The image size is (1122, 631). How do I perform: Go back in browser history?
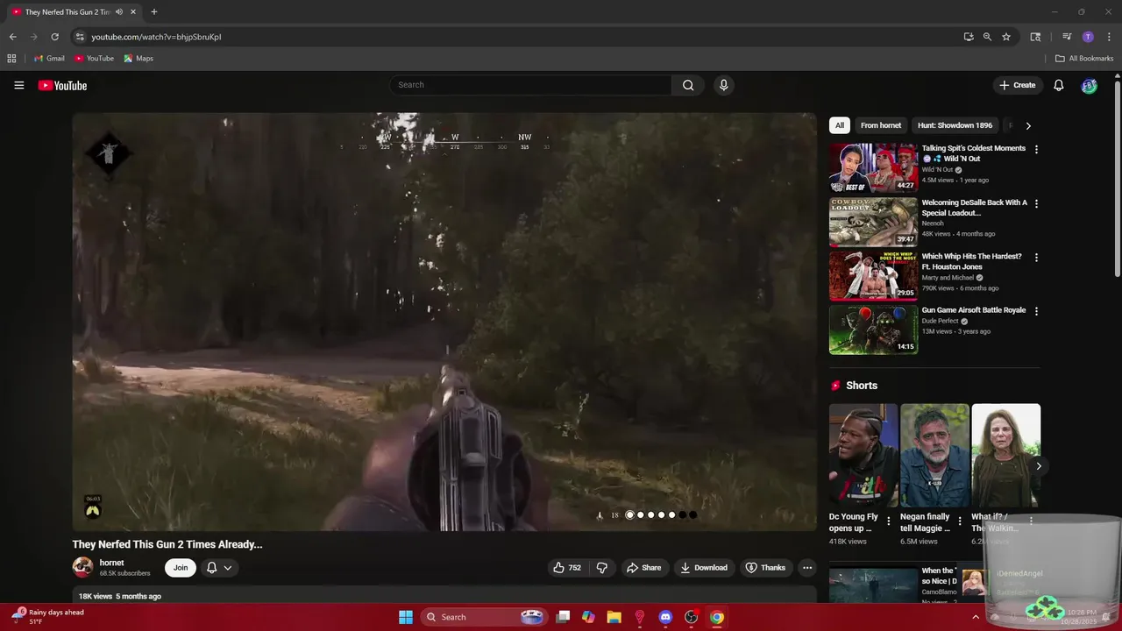(x=12, y=37)
